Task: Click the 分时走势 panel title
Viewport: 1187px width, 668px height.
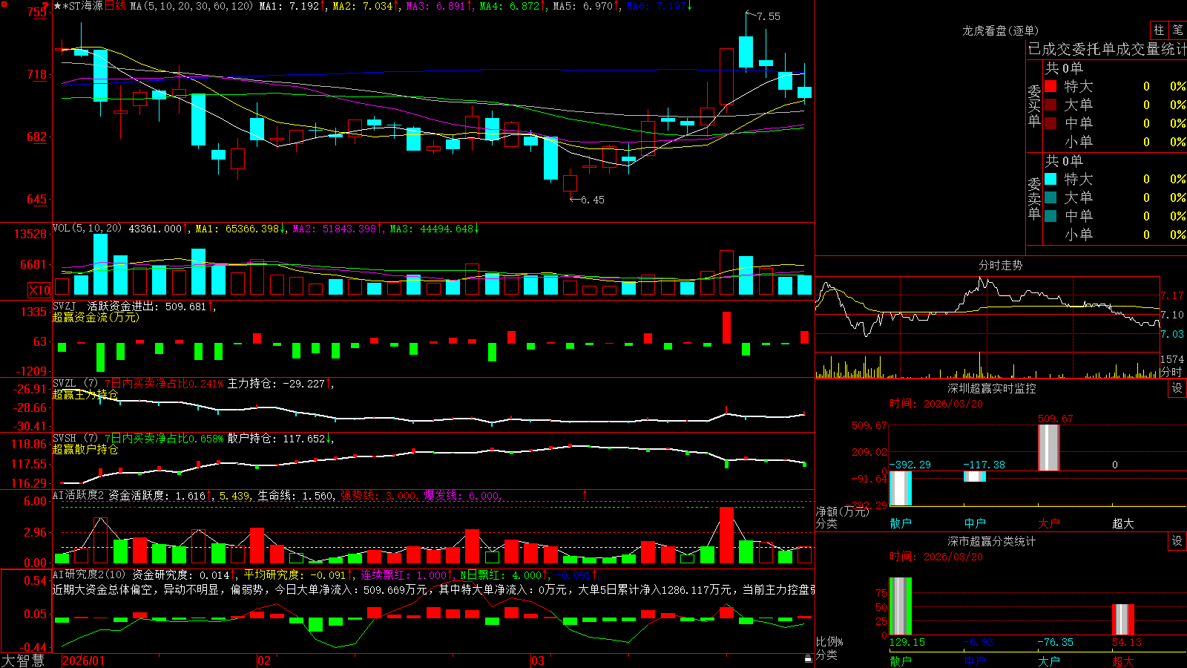Action: click(x=1000, y=265)
